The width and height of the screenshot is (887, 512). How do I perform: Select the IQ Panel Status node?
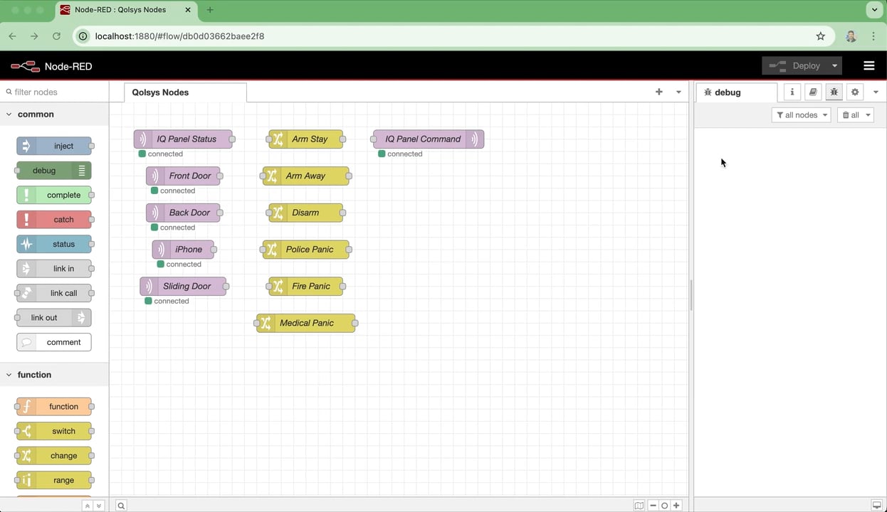(x=184, y=139)
